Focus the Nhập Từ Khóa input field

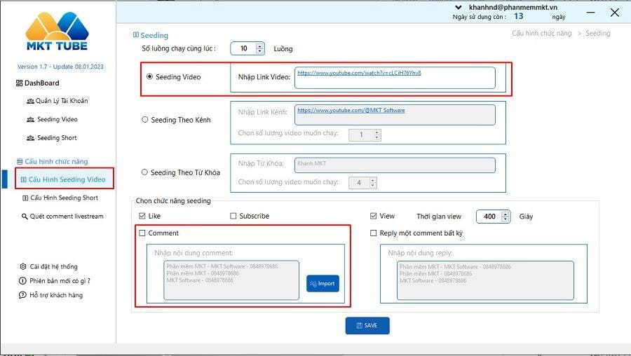tap(395, 165)
